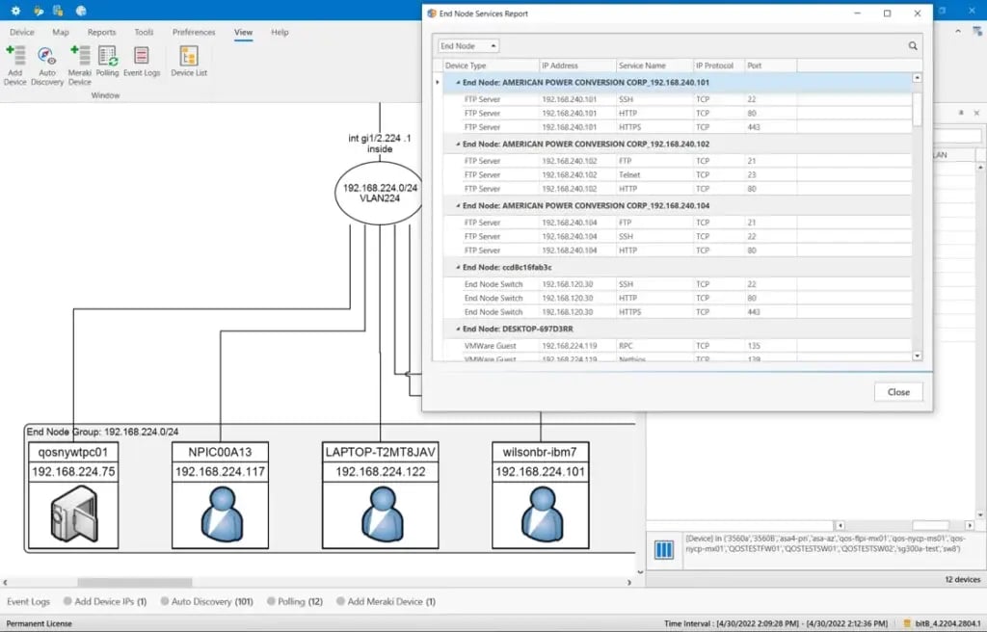Collapse the 192.168.240.101 end node group
The width and height of the screenshot is (987, 632).
pyautogui.click(x=458, y=83)
